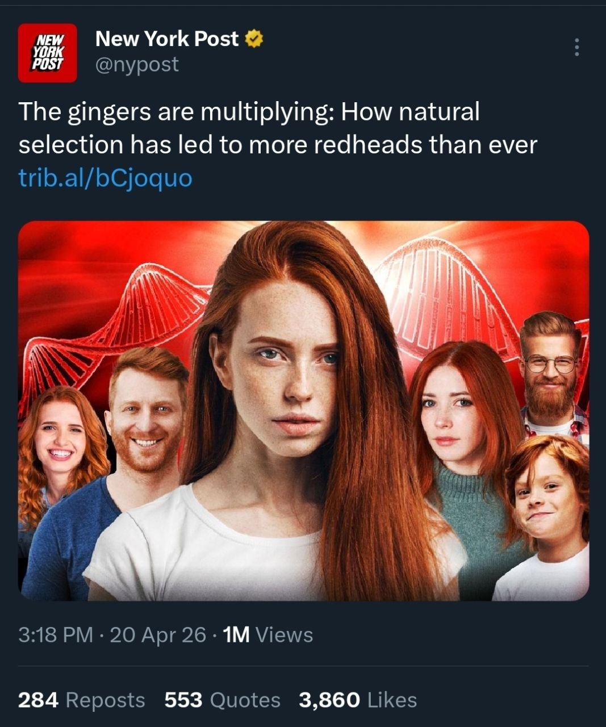Show the 3,860 Likes list
This screenshot has height=727, width=606.
click(x=358, y=700)
